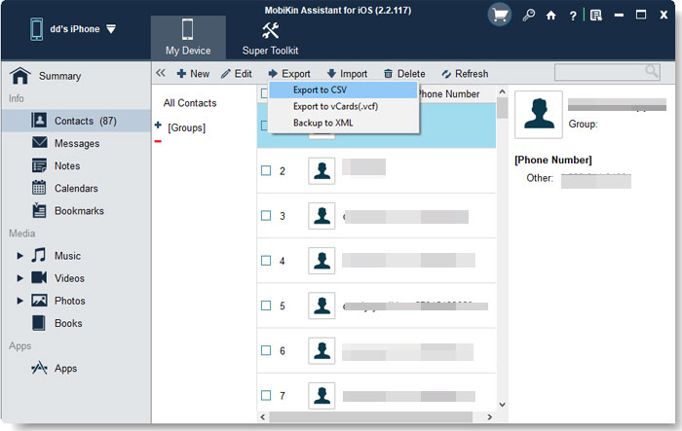This screenshot has width=682, height=431.
Task: Check the box for contact 2
Action: 266,170
